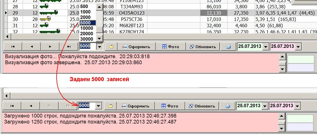Choose 500 from the open dropdown list
The image size is (317, 135).
(84, 6)
